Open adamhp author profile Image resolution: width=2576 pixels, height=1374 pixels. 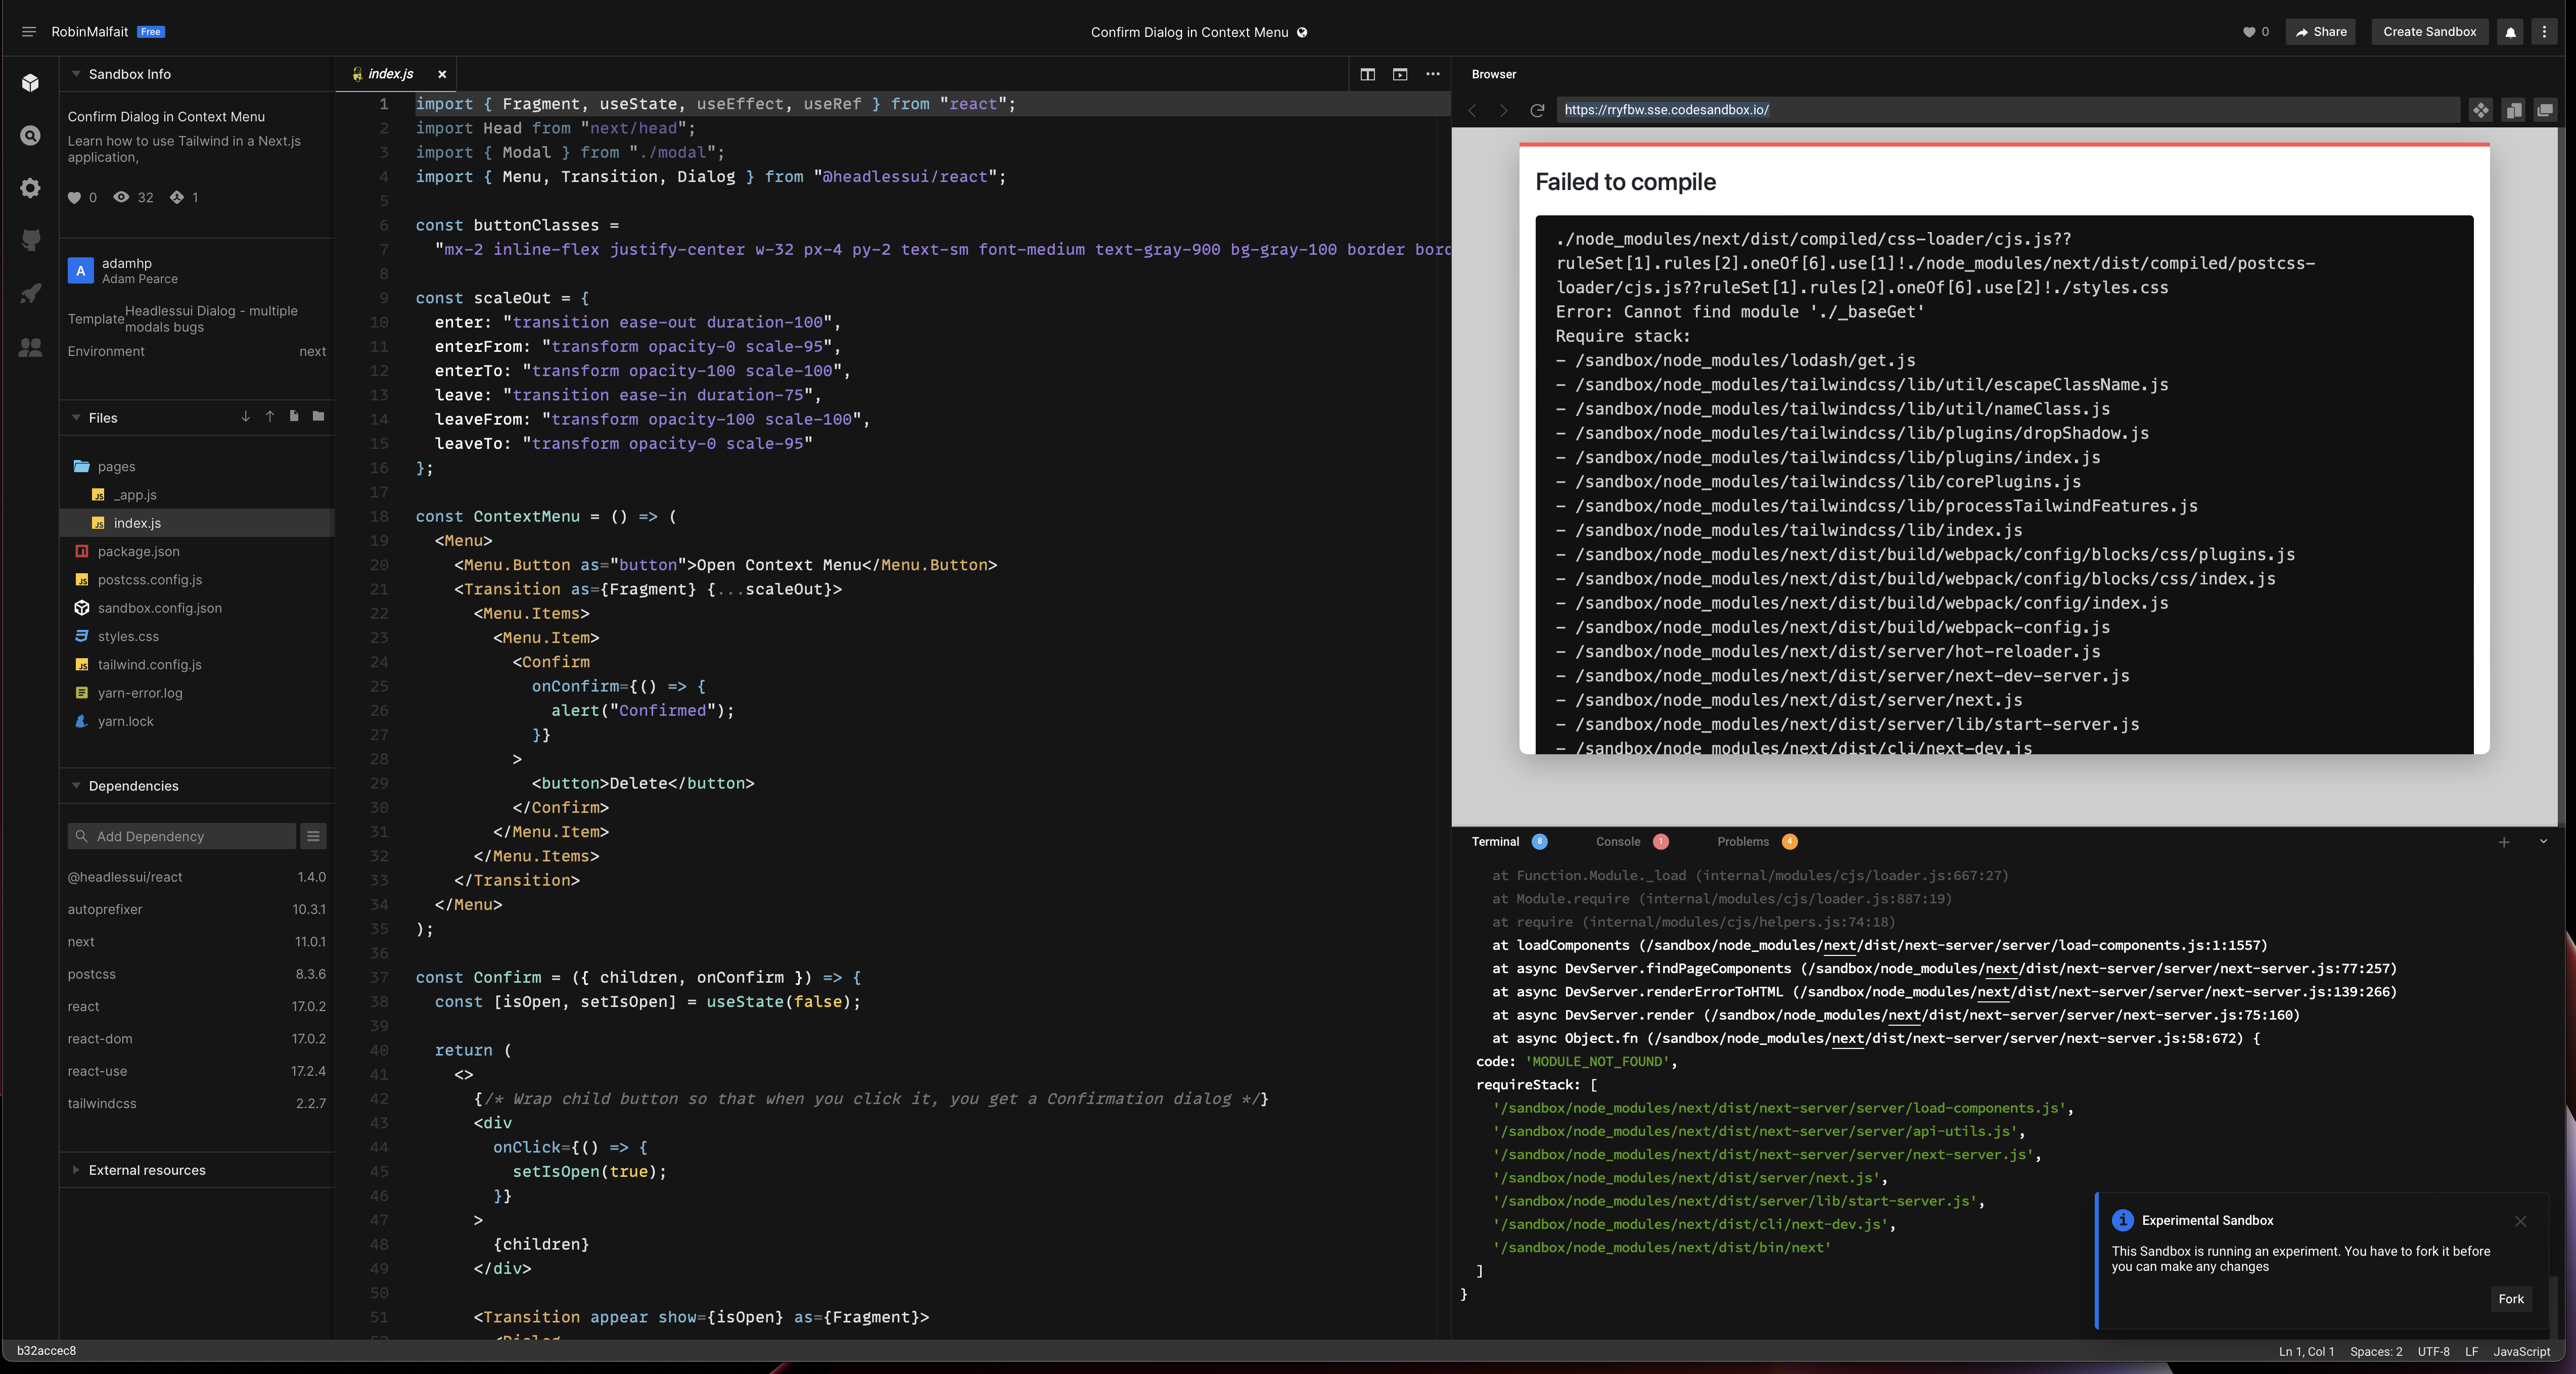[x=127, y=263]
